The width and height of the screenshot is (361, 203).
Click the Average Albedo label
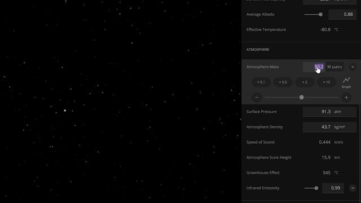pos(261,14)
